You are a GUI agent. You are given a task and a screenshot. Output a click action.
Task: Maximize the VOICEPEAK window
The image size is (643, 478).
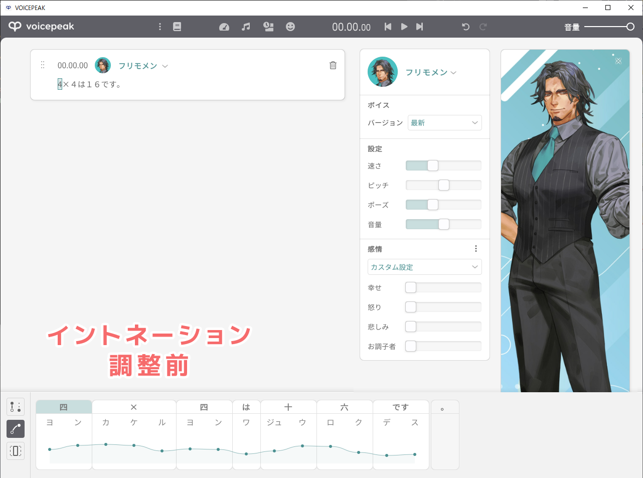[608, 8]
